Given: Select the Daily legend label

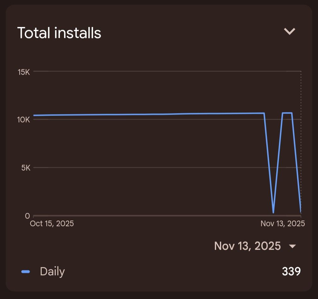Looking at the screenshot, I should click(x=52, y=272).
